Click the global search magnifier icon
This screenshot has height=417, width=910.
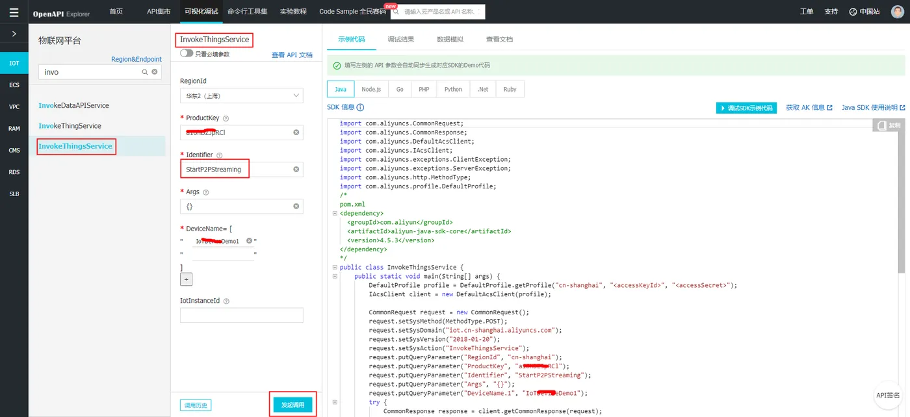(x=395, y=12)
